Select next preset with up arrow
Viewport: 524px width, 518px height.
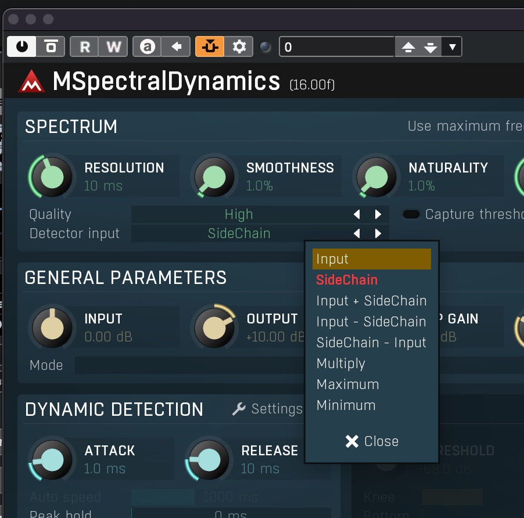(408, 47)
